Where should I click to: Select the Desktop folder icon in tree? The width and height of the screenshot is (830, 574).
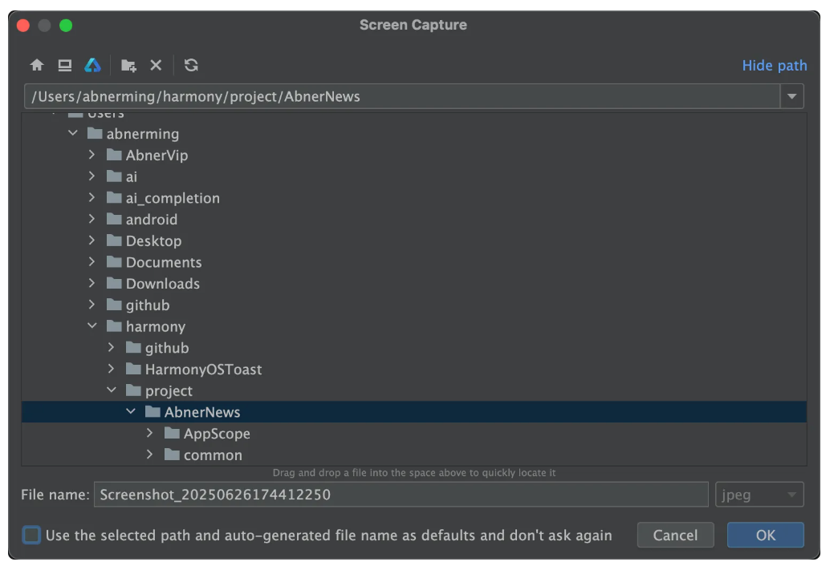pyautogui.click(x=114, y=241)
